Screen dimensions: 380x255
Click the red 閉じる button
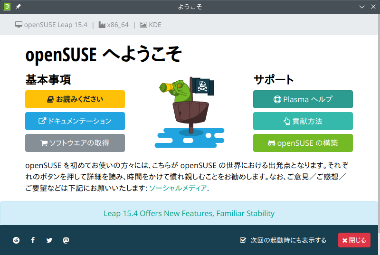[x=354, y=240]
